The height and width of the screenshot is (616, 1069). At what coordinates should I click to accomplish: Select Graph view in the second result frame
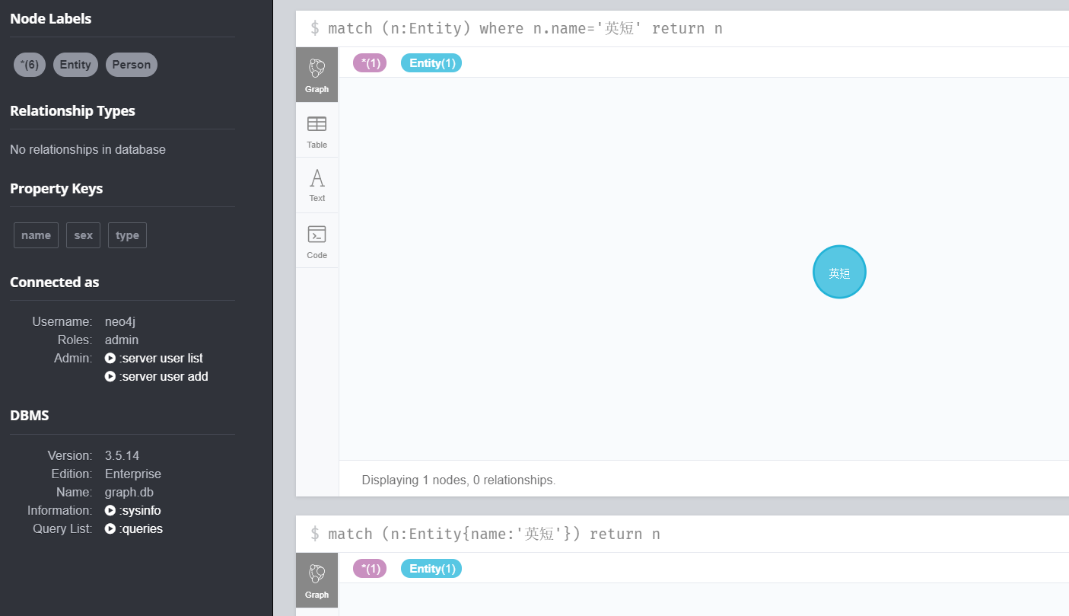[317, 579]
